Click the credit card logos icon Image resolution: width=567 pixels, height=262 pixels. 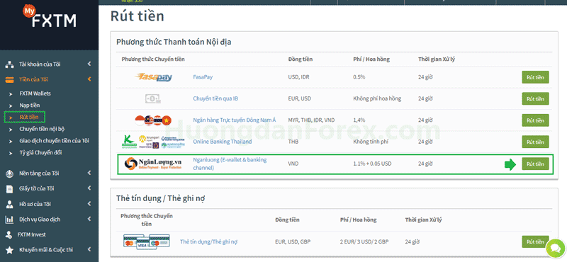click(x=147, y=241)
